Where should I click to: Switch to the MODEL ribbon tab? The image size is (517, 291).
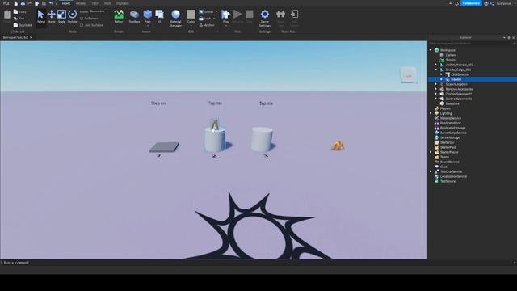pos(81,3)
